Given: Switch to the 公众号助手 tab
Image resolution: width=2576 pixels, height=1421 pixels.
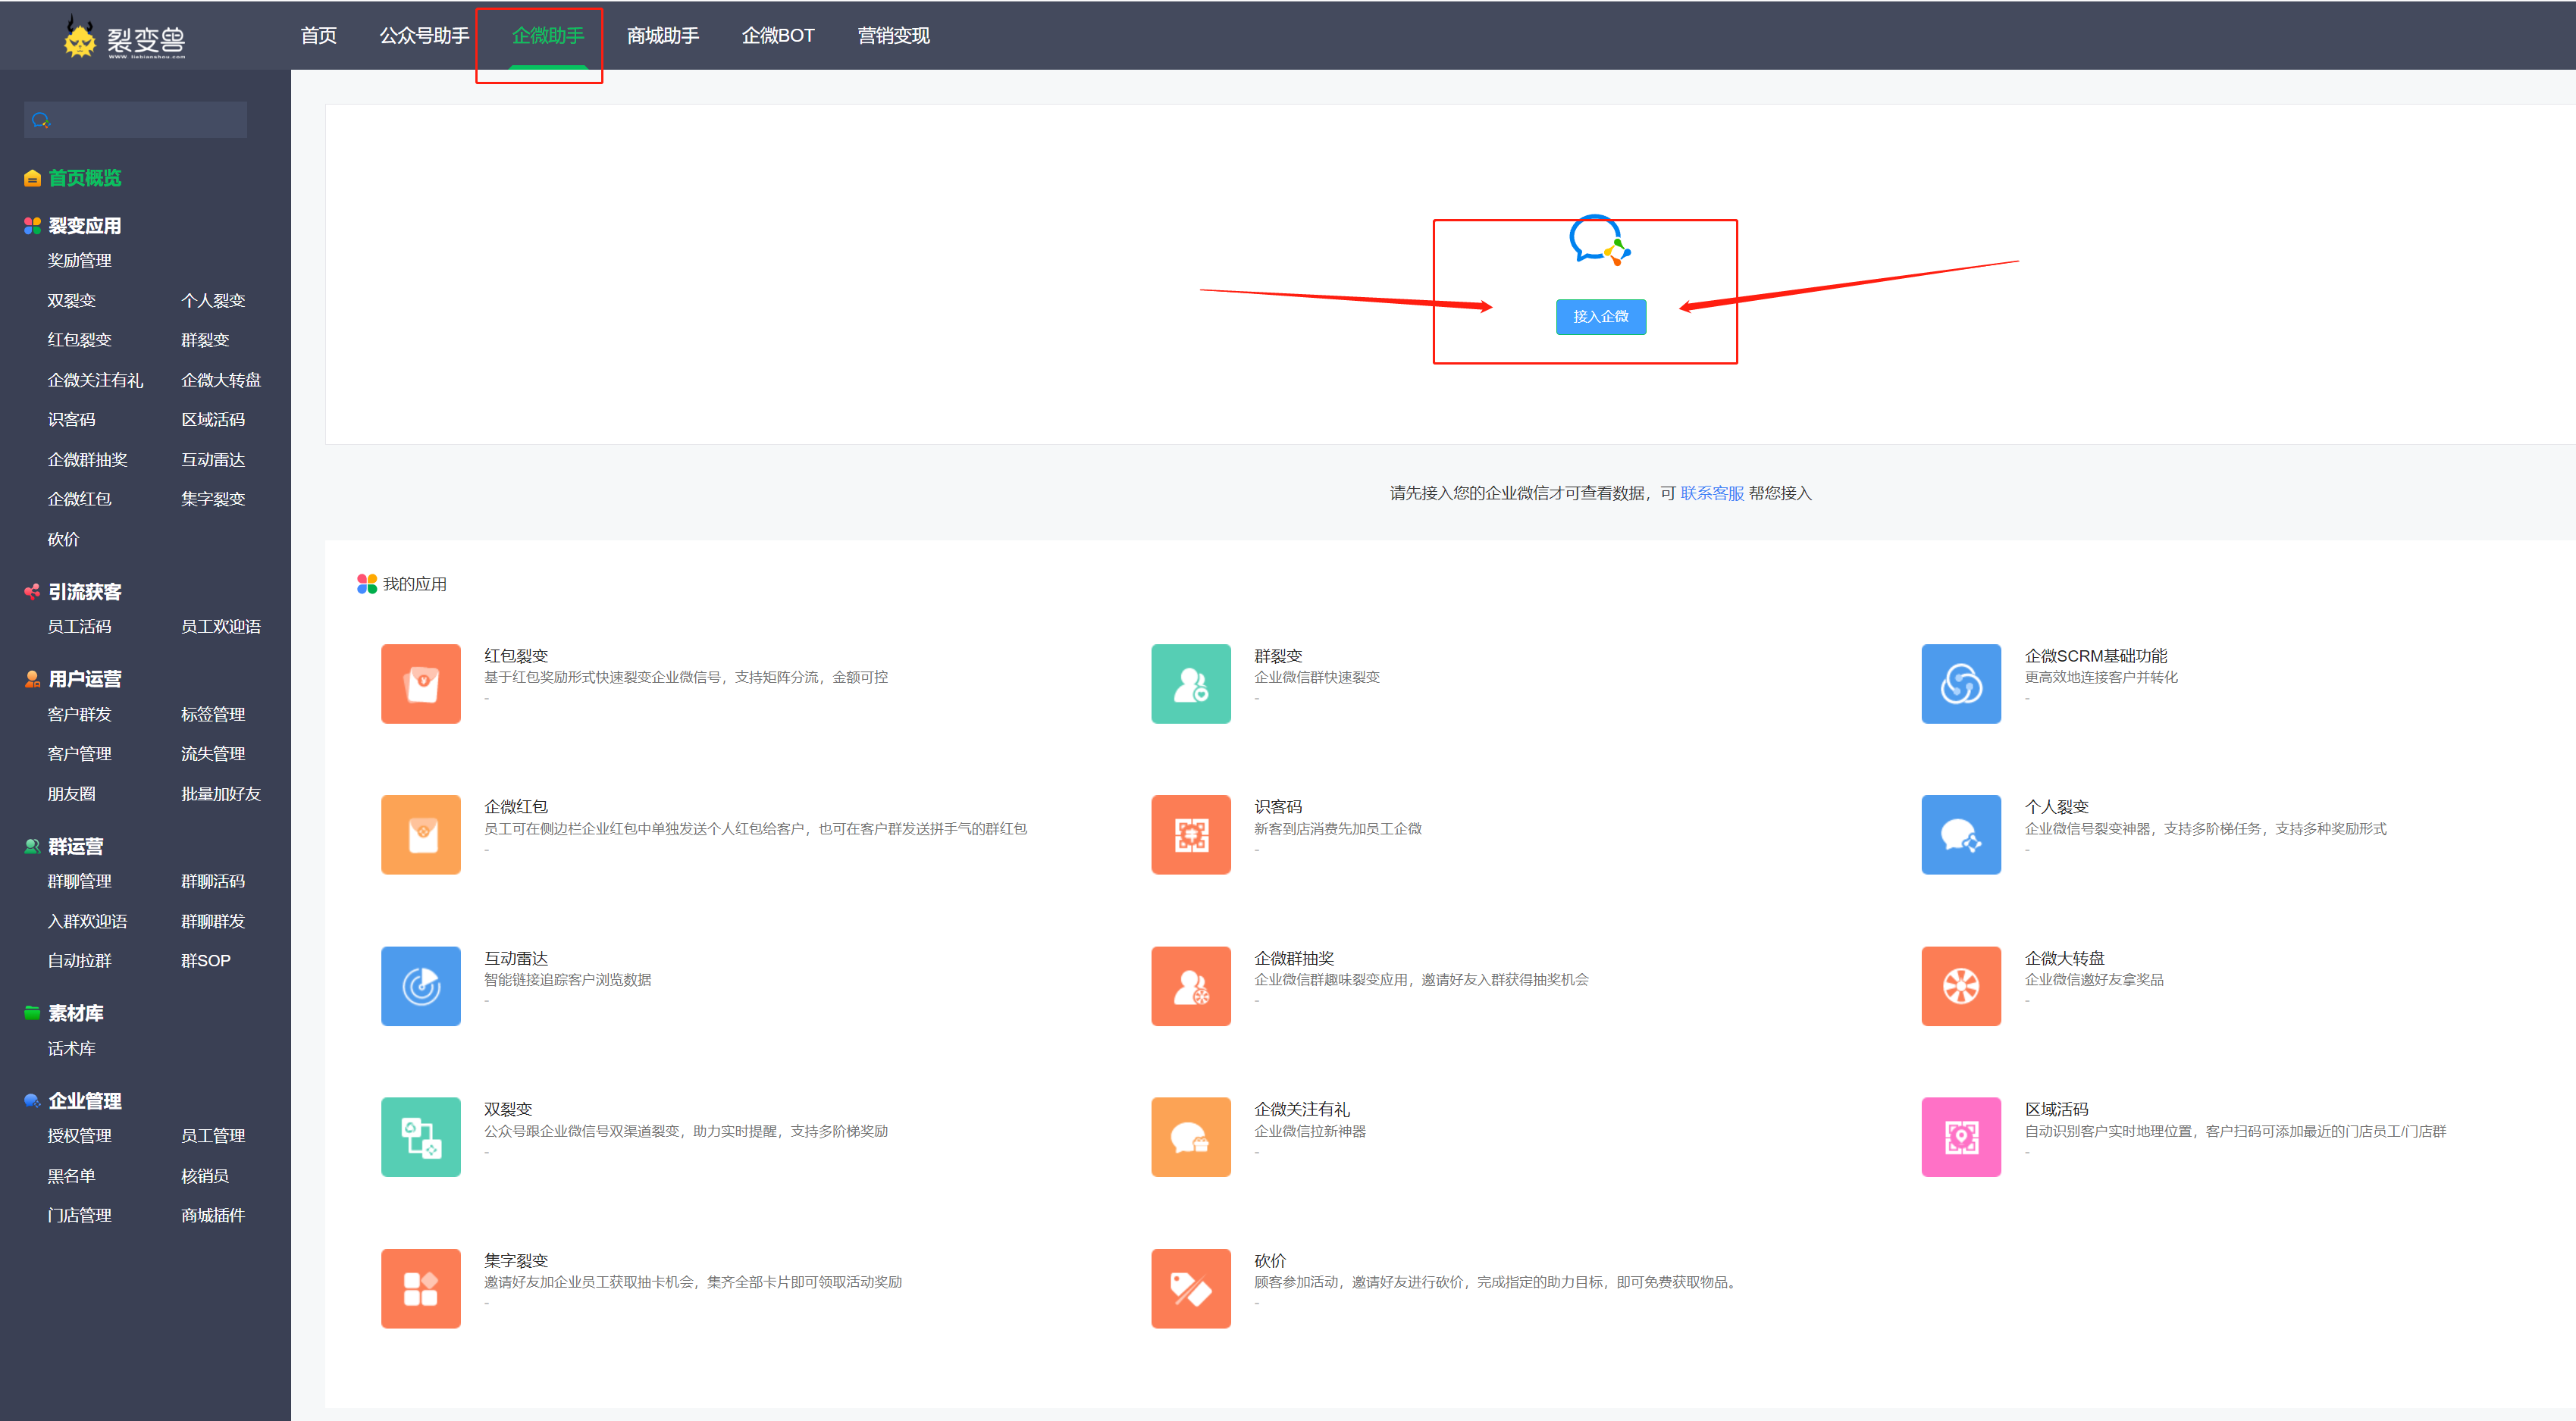Looking at the screenshot, I should [x=424, y=36].
